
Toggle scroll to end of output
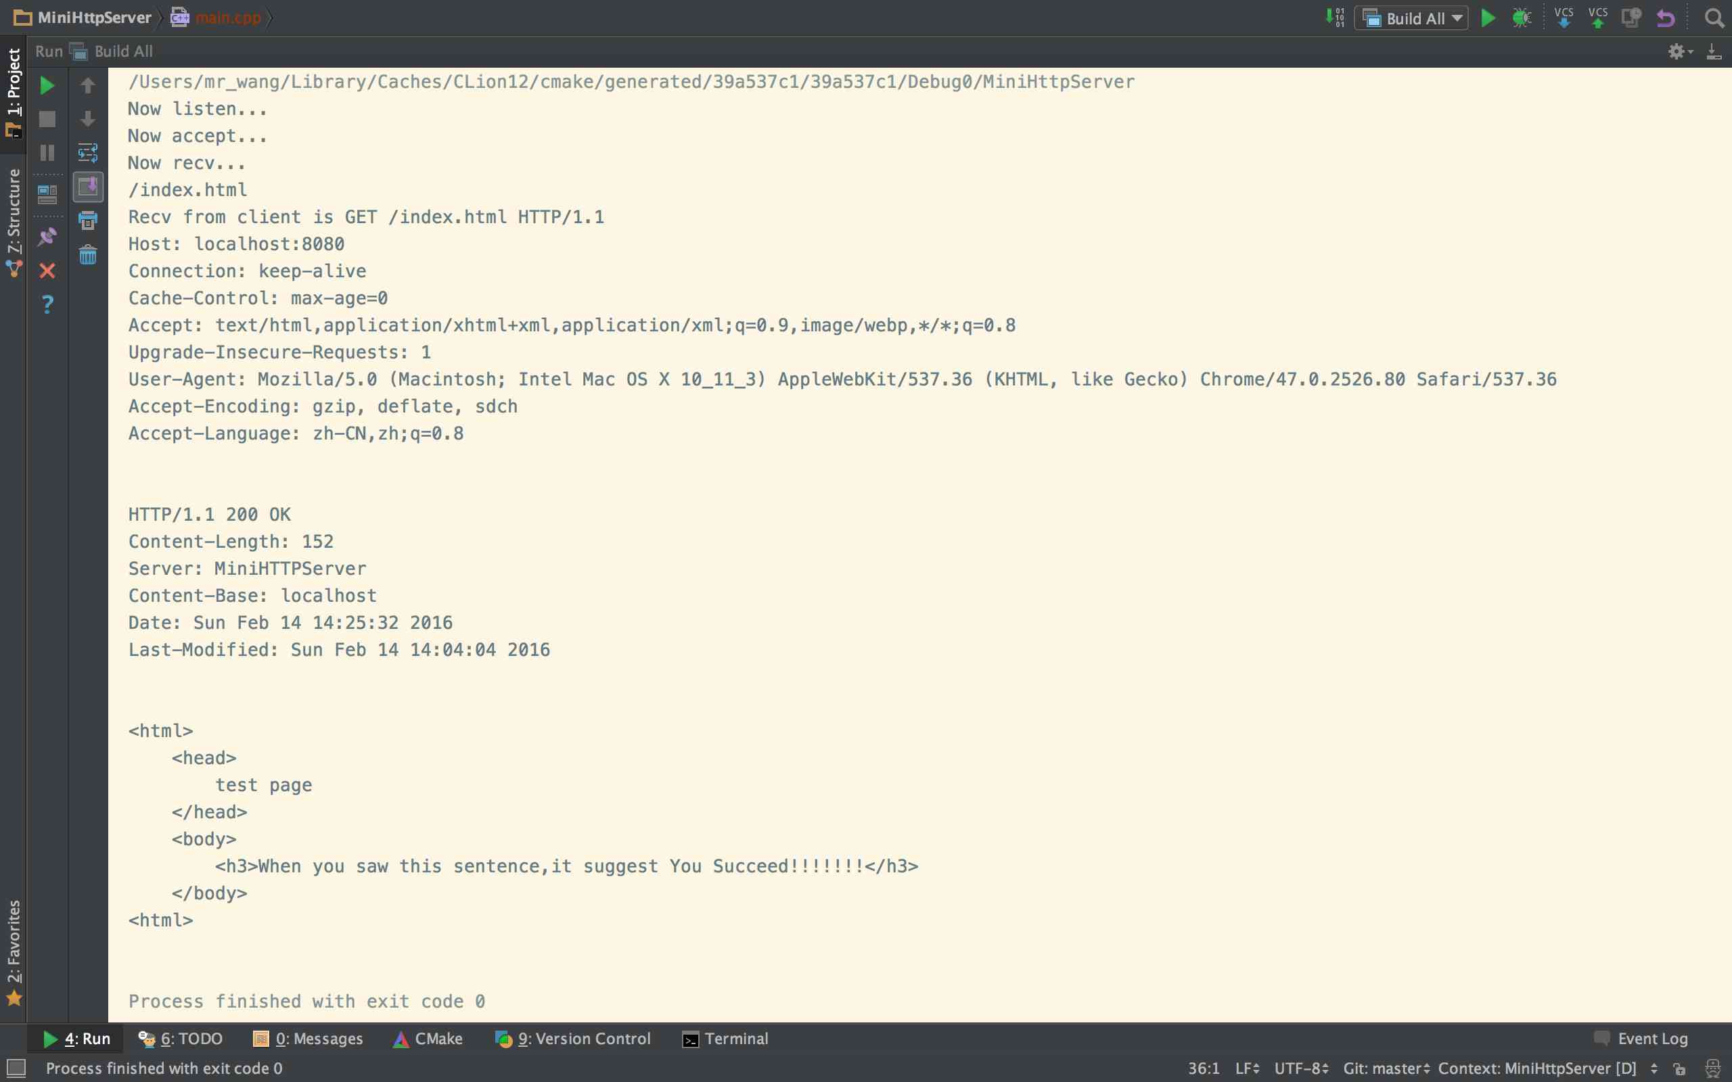[88, 187]
